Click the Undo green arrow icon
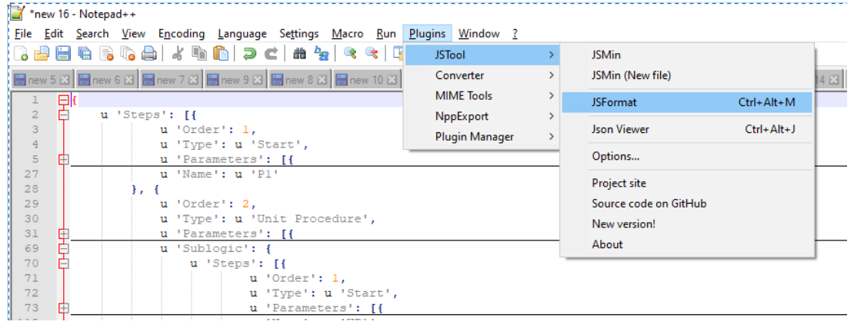This screenshot has height=325, width=854. point(249,53)
